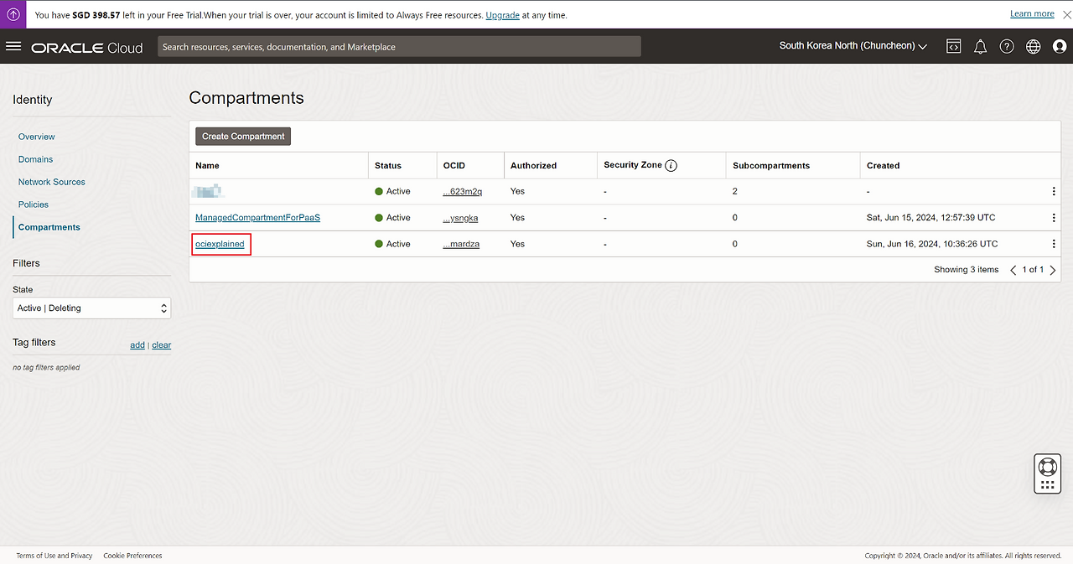The width and height of the screenshot is (1073, 564).
Task: Click add link for tag filters
Action: point(137,345)
